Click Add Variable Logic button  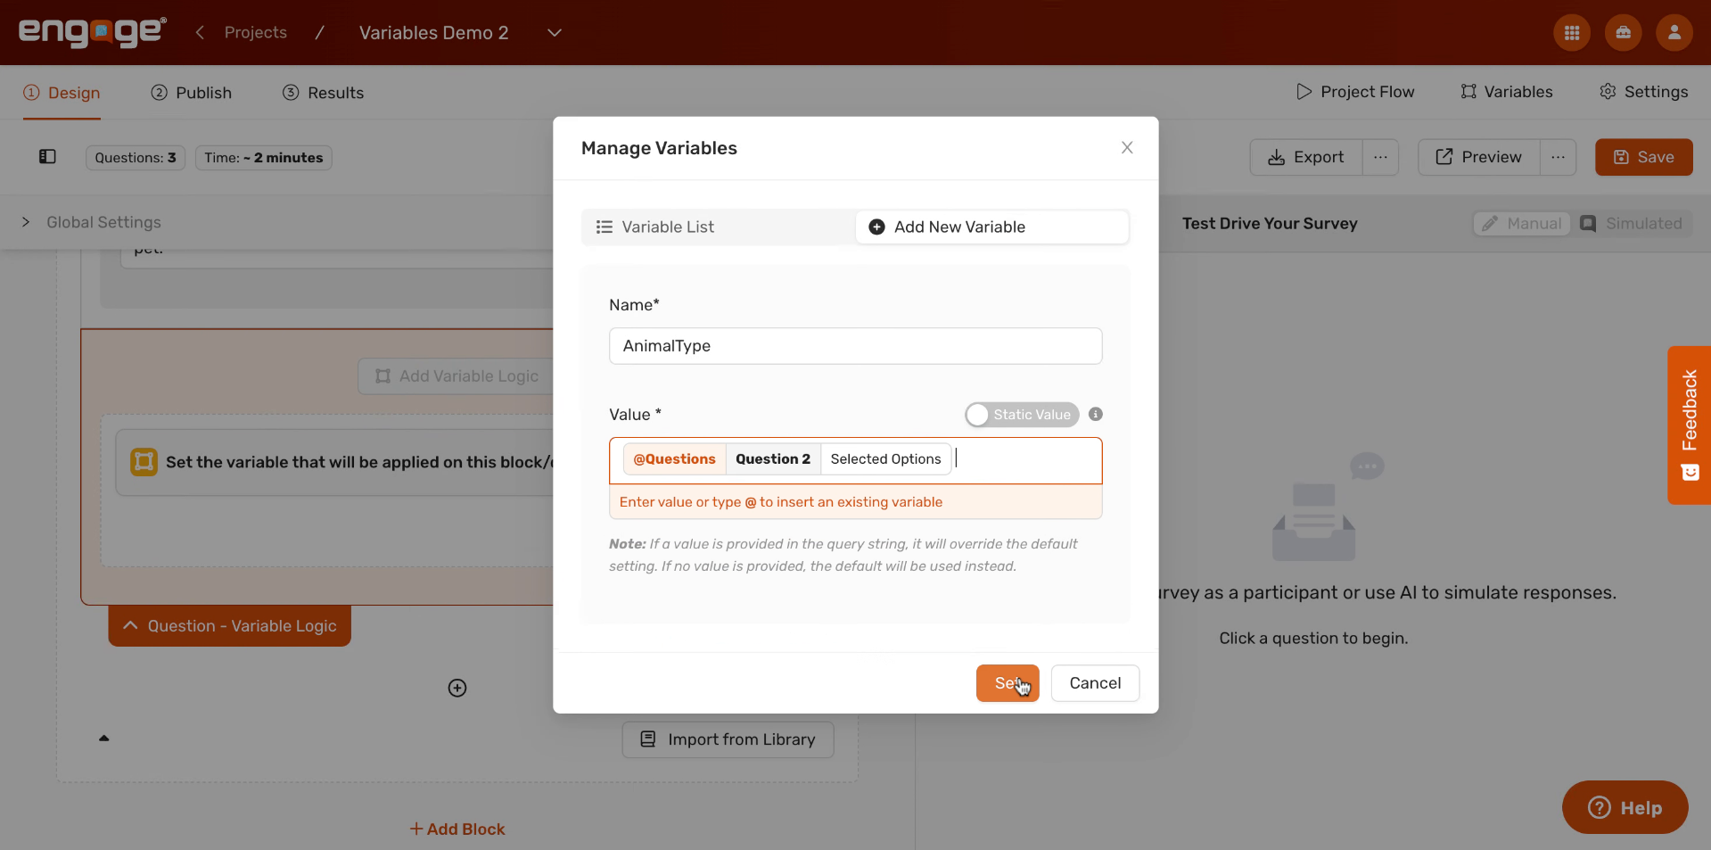pos(457,376)
